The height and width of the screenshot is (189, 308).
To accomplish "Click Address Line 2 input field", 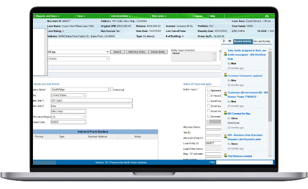I will 92,106.
